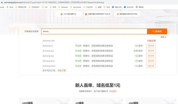Open the 博客园 bookmark
Screen dimensions: 178x104
[x=139, y=7]
